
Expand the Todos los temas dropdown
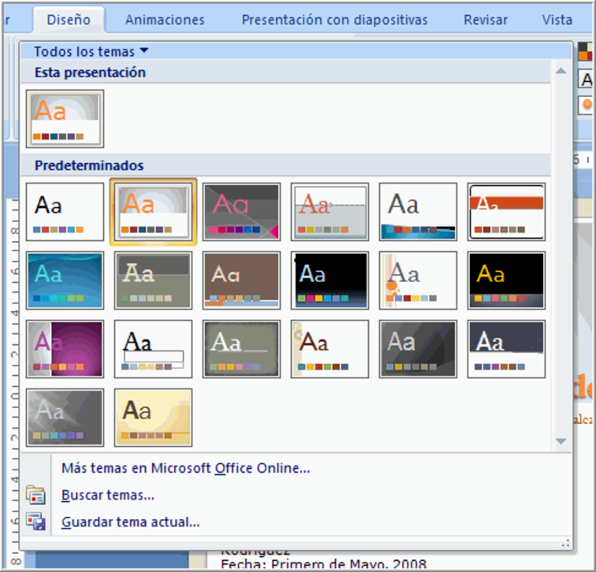[x=91, y=51]
